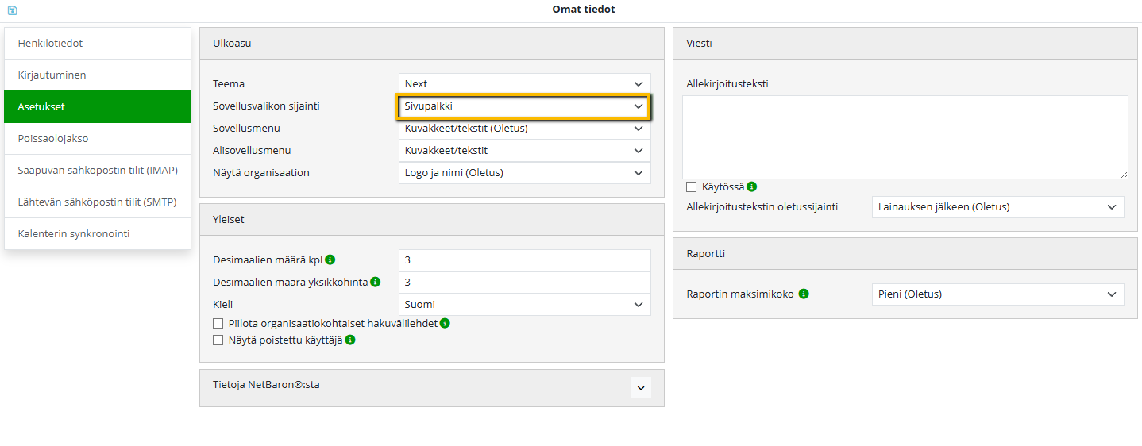Open Sovellusvalikon sijainti dropdown
The width and height of the screenshot is (1142, 446).
tap(524, 106)
